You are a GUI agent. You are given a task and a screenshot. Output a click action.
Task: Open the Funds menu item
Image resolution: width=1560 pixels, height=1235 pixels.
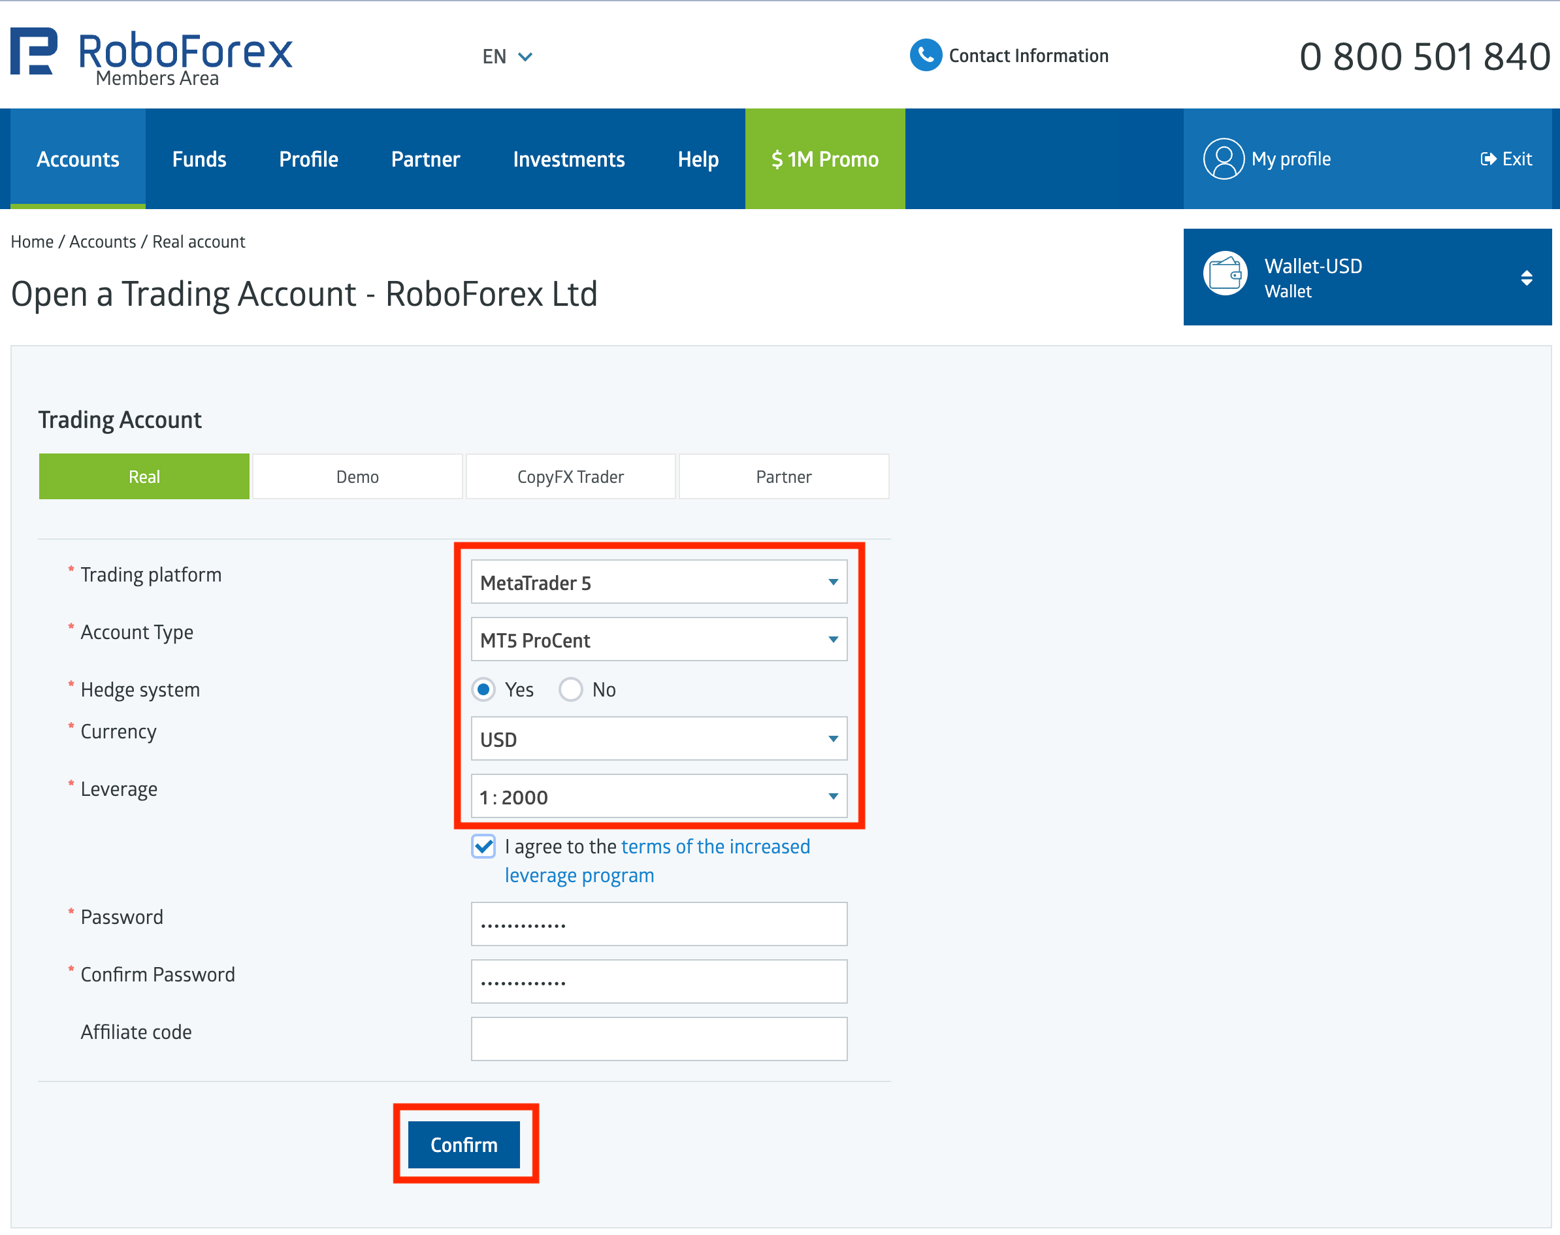[199, 159]
